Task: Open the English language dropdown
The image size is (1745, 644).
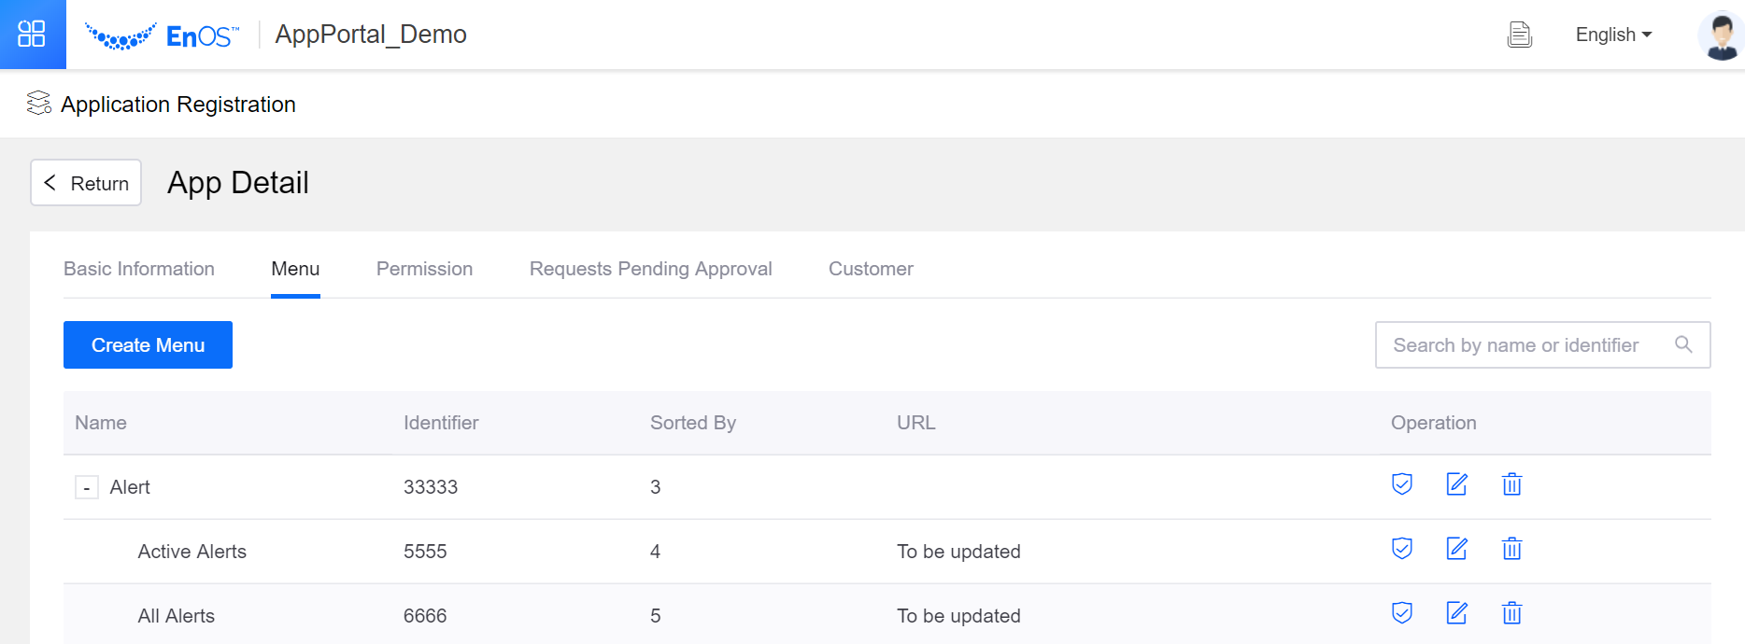Action: tap(1613, 35)
